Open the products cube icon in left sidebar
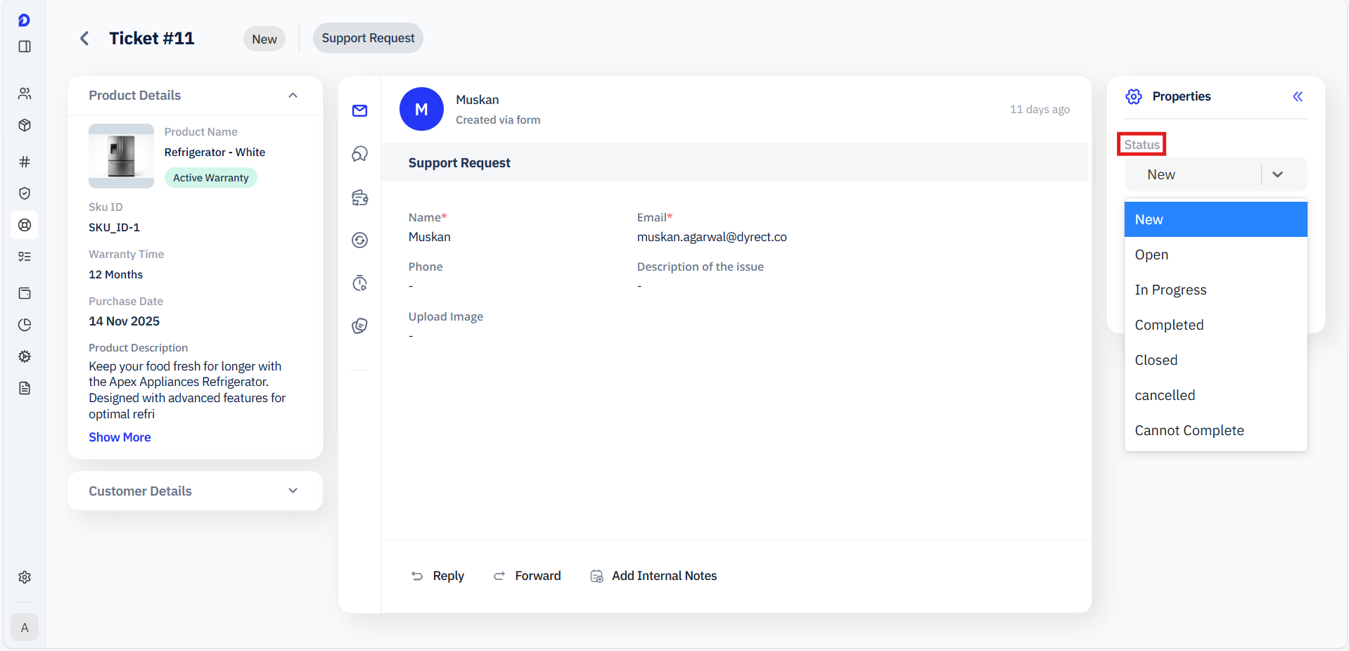Image resolution: width=1349 pixels, height=651 pixels. pos(25,125)
